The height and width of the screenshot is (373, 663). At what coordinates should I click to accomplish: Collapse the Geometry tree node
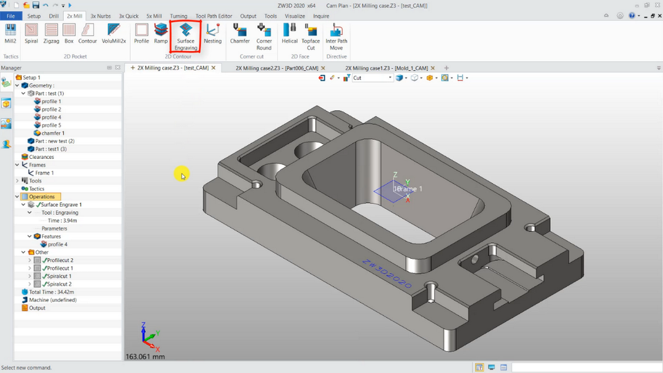(17, 86)
